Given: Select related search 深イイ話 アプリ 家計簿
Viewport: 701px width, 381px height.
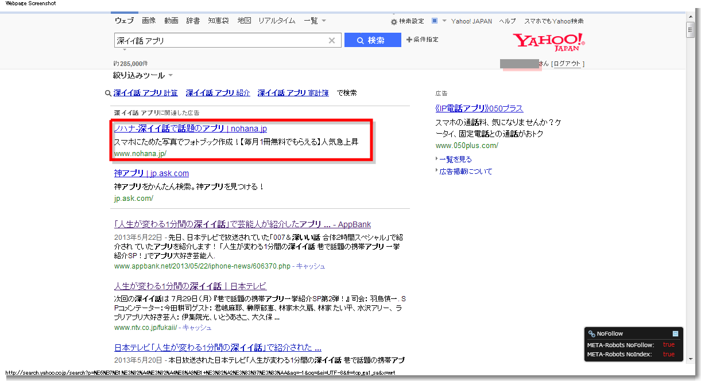Looking at the screenshot, I should click(x=293, y=93).
